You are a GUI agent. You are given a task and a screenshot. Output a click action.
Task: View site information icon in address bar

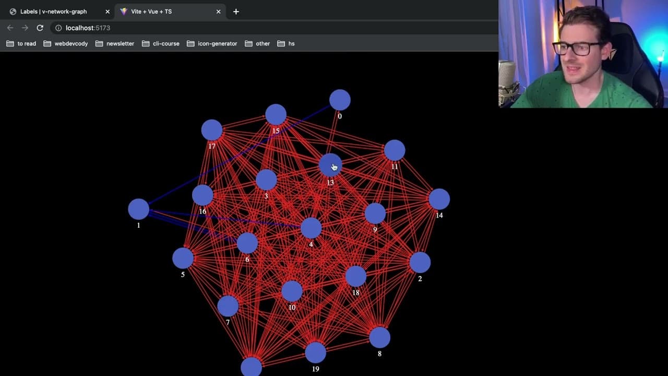pyautogui.click(x=58, y=28)
